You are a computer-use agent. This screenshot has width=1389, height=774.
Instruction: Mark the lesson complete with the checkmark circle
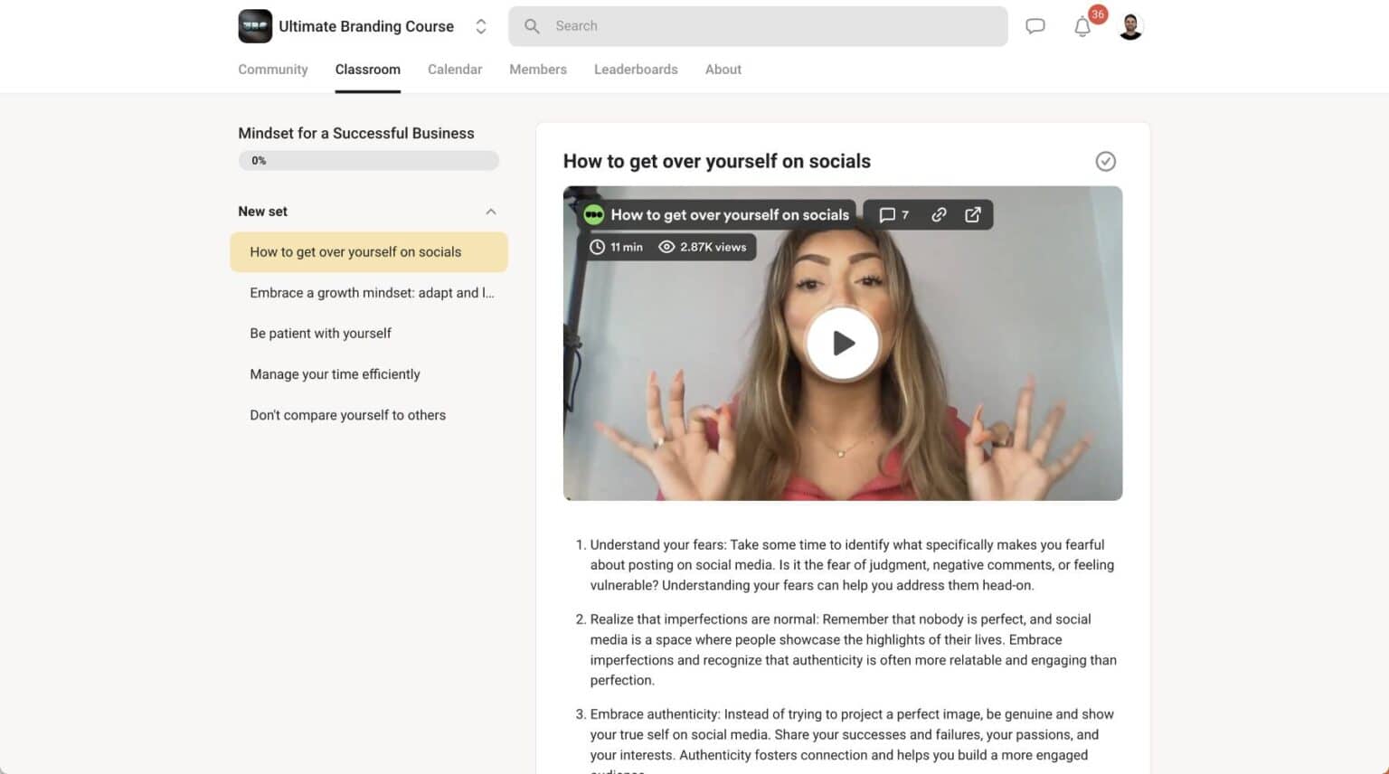pos(1105,161)
